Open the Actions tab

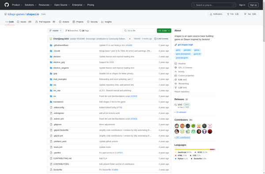pos(64,22)
